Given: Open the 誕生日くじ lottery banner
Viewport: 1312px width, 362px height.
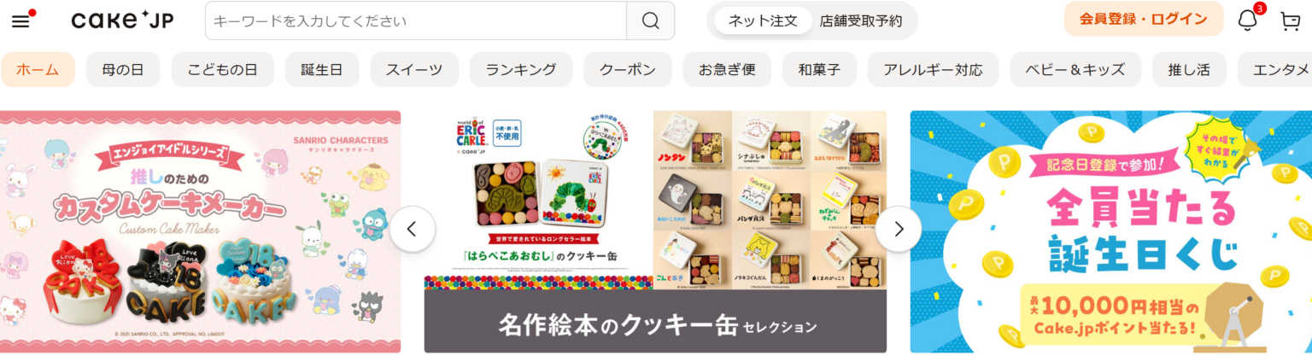Looking at the screenshot, I should click(x=1110, y=231).
